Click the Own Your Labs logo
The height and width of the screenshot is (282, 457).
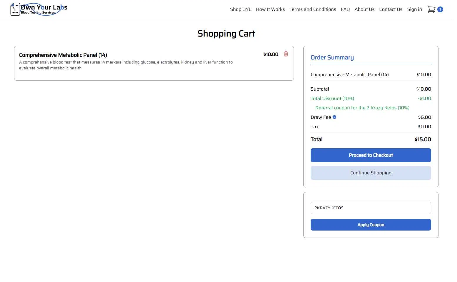[x=39, y=9]
